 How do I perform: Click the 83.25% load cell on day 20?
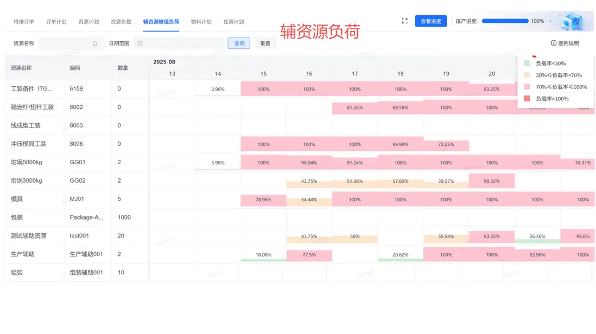coord(492,89)
